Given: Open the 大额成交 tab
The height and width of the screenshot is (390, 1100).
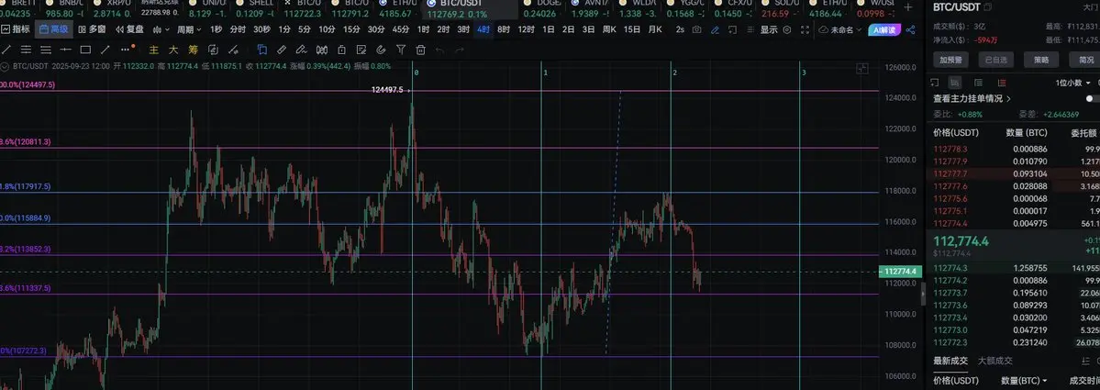Looking at the screenshot, I should coord(995,361).
